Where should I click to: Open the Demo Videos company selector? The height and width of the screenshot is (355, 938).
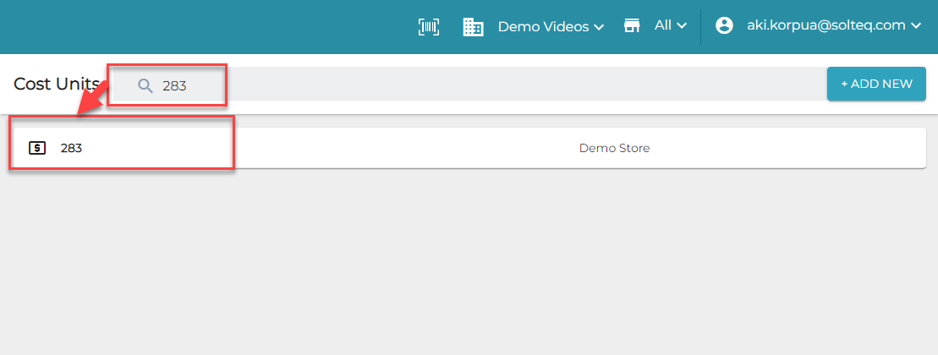(542, 26)
